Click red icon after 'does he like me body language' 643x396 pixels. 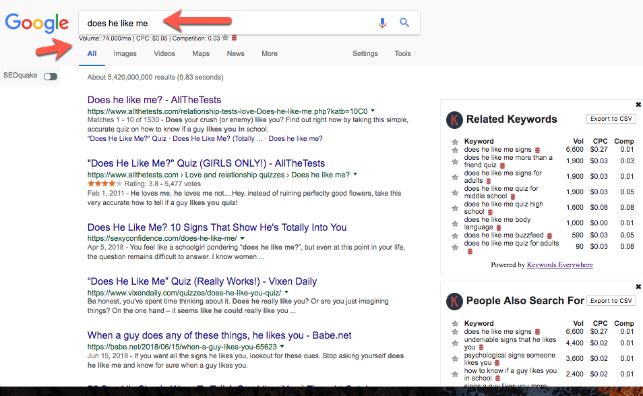[x=499, y=228]
